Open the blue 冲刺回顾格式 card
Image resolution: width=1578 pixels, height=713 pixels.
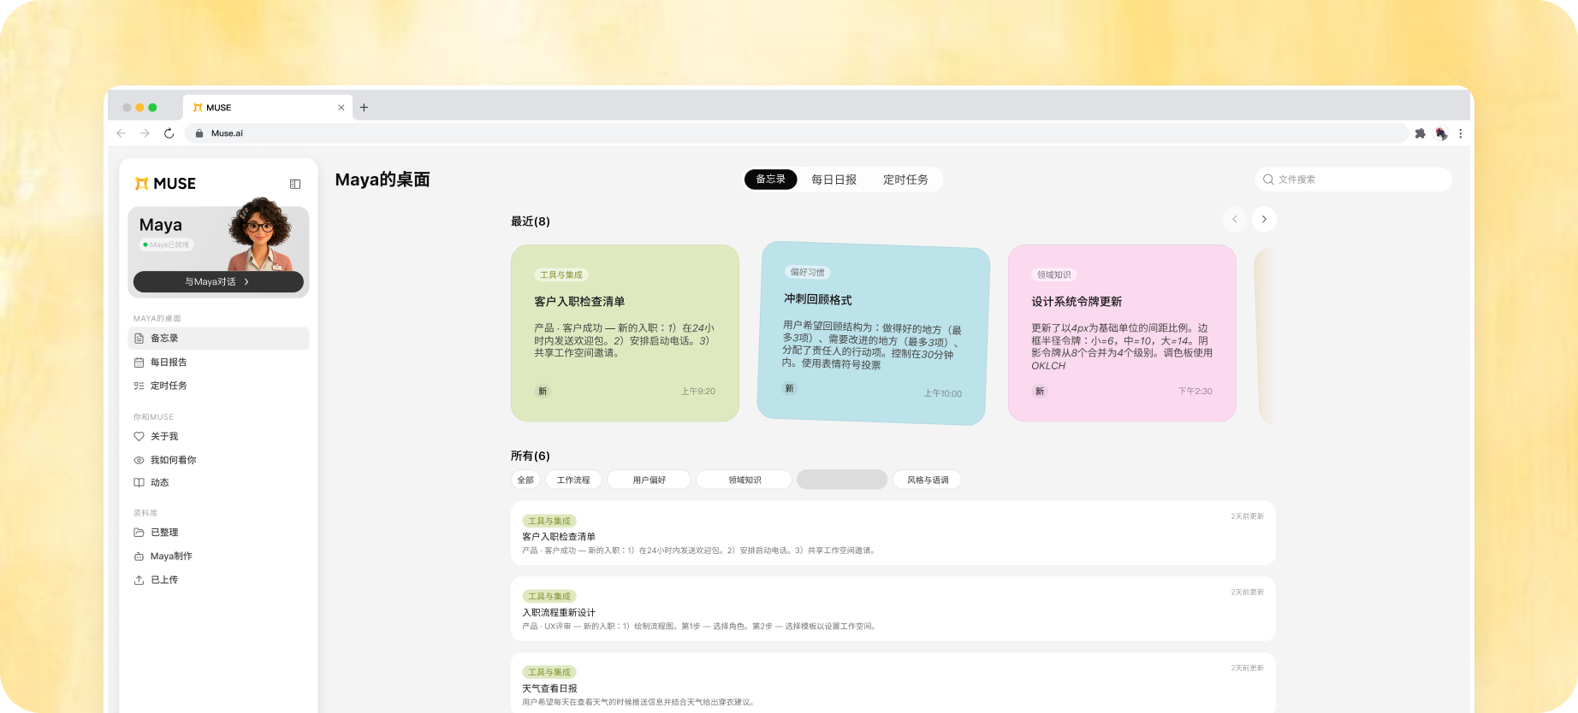pos(874,333)
